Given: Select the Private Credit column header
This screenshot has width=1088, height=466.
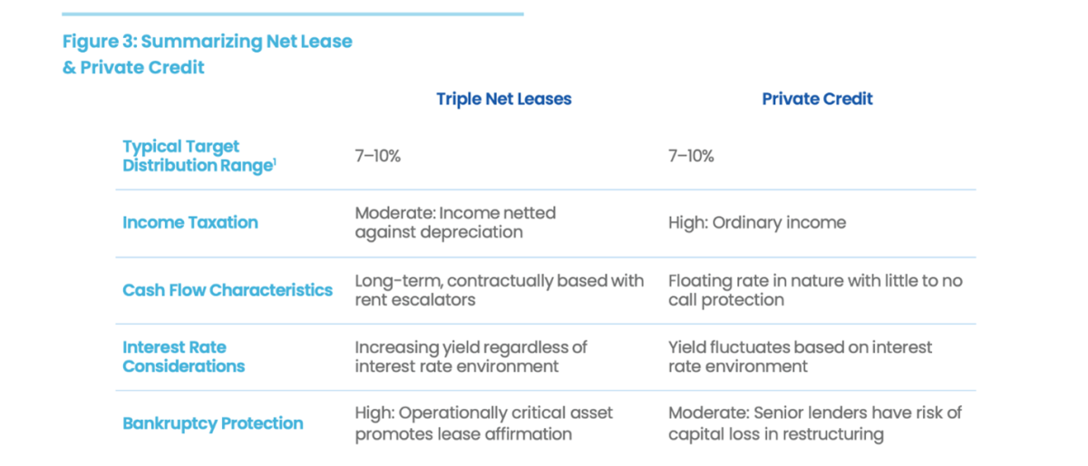Looking at the screenshot, I should (817, 99).
